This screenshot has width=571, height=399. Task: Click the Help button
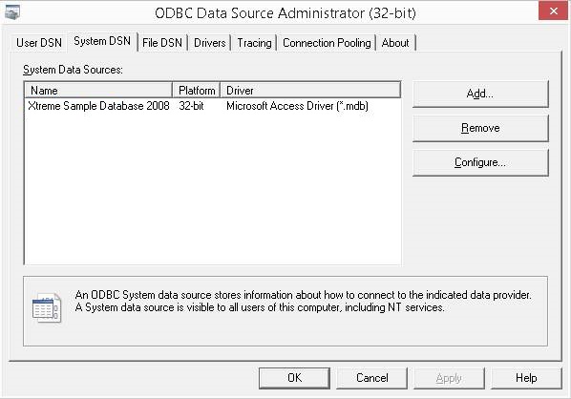(x=526, y=378)
